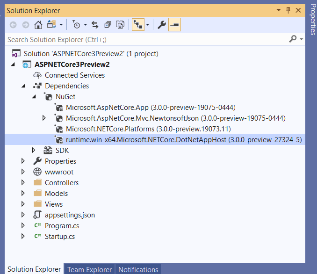Click the Pending Changes Filter clock icon
Viewport: 317px width, 274px height.
76,25
